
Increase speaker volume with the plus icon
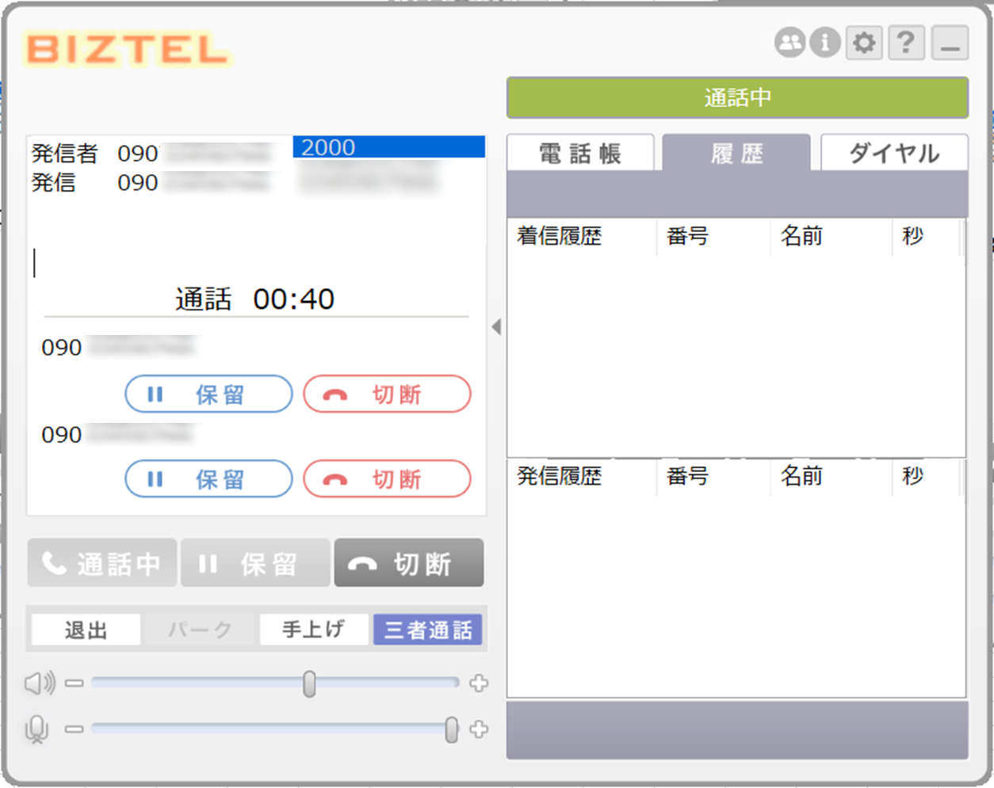478,683
